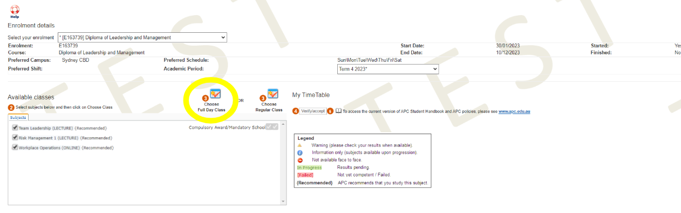Click the red Failed legend swatch
Image resolution: width=681 pixels, height=213 pixels.
pyautogui.click(x=305, y=175)
